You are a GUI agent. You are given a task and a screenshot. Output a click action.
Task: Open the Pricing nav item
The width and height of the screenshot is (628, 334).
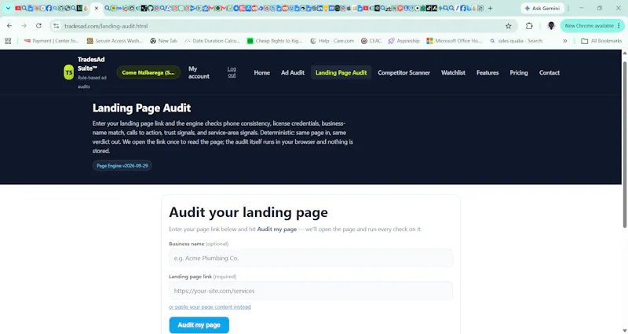519,72
